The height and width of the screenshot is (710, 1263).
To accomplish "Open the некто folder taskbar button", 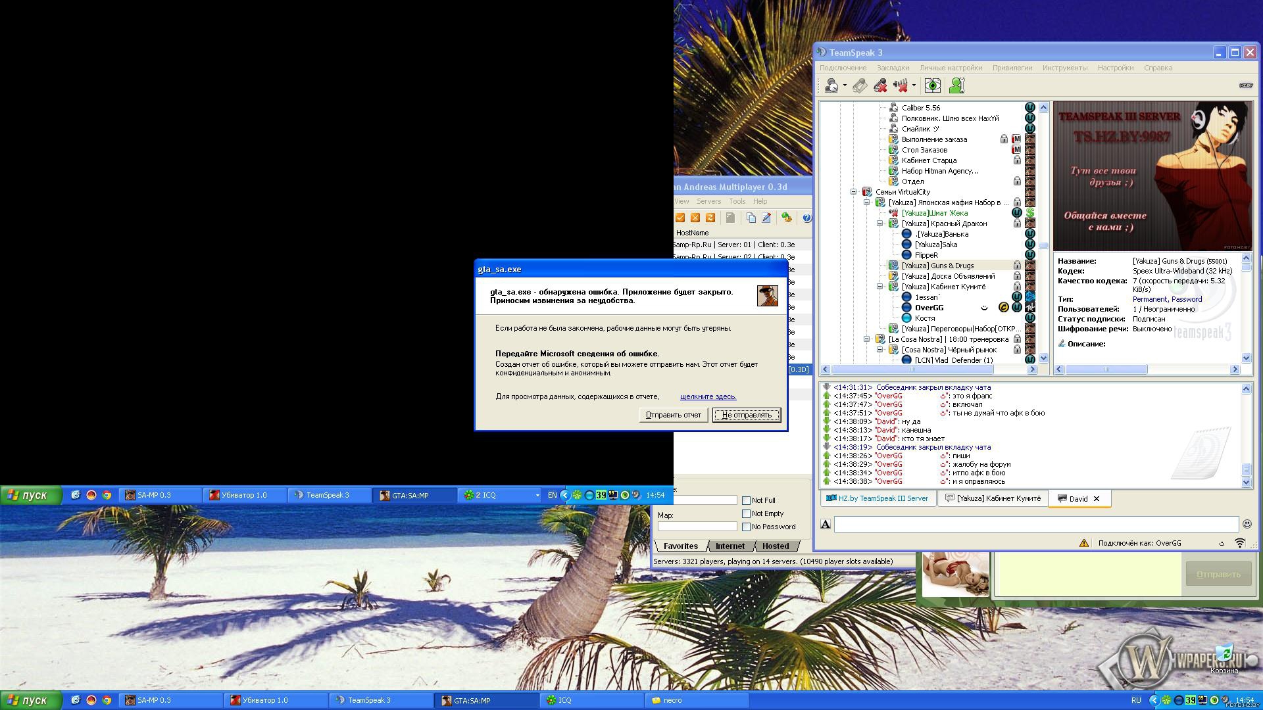I will coord(696,700).
